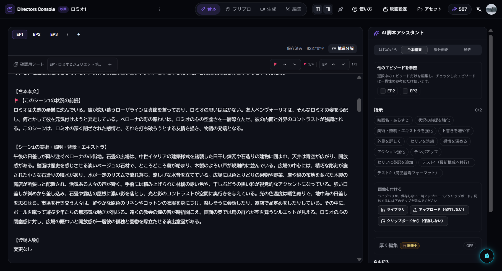Select the EP2 episode tab

tap(37, 34)
